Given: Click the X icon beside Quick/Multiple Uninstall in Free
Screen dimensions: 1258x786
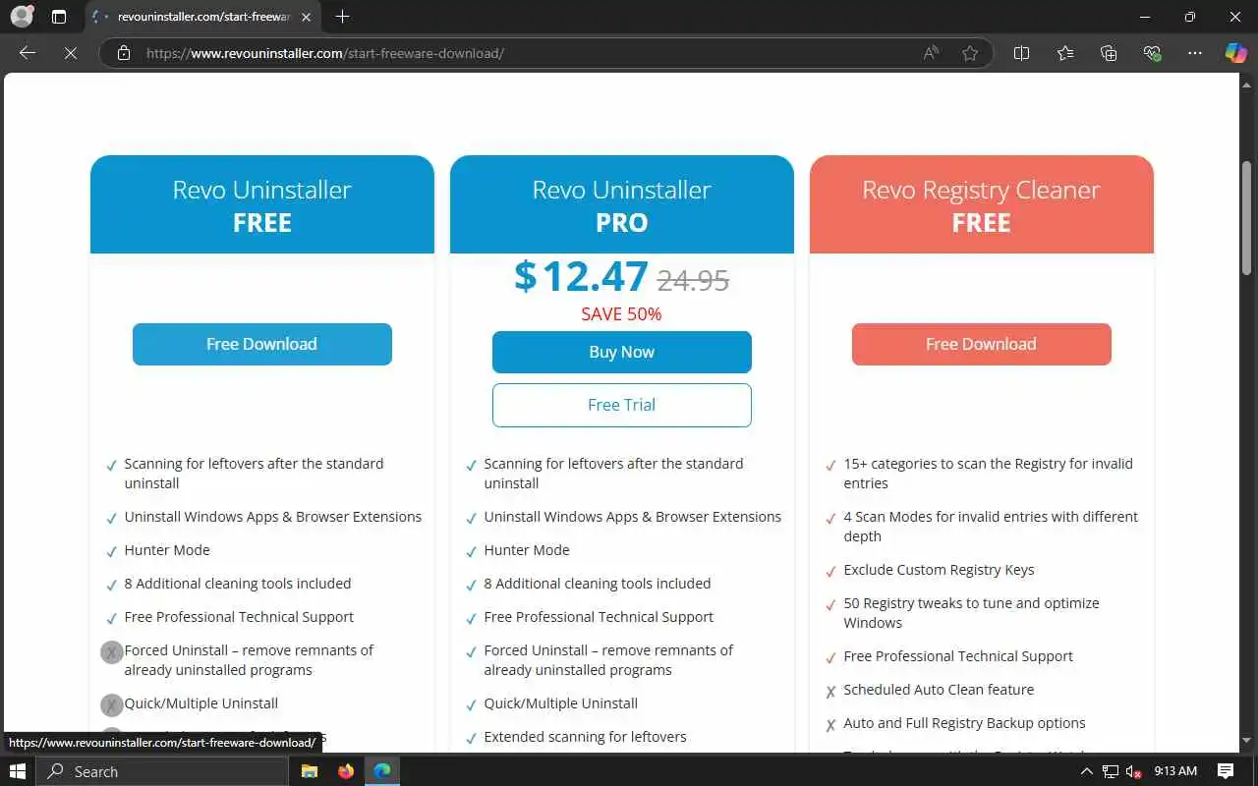Looking at the screenshot, I should [112, 704].
